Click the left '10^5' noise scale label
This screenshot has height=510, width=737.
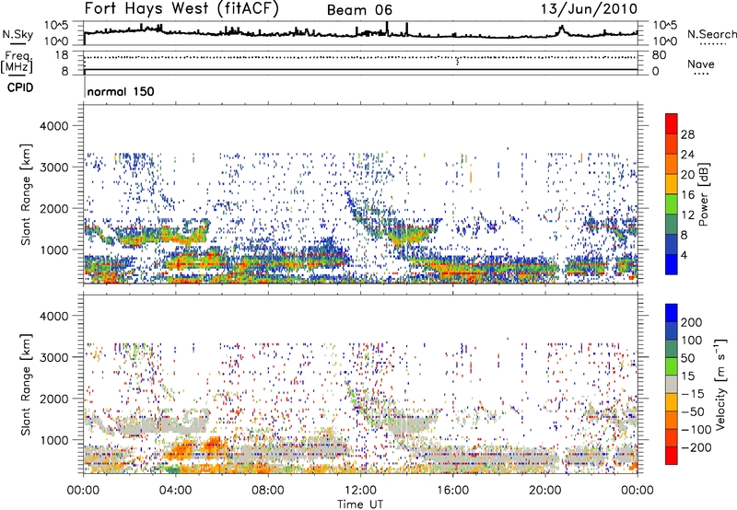click(56, 26)
